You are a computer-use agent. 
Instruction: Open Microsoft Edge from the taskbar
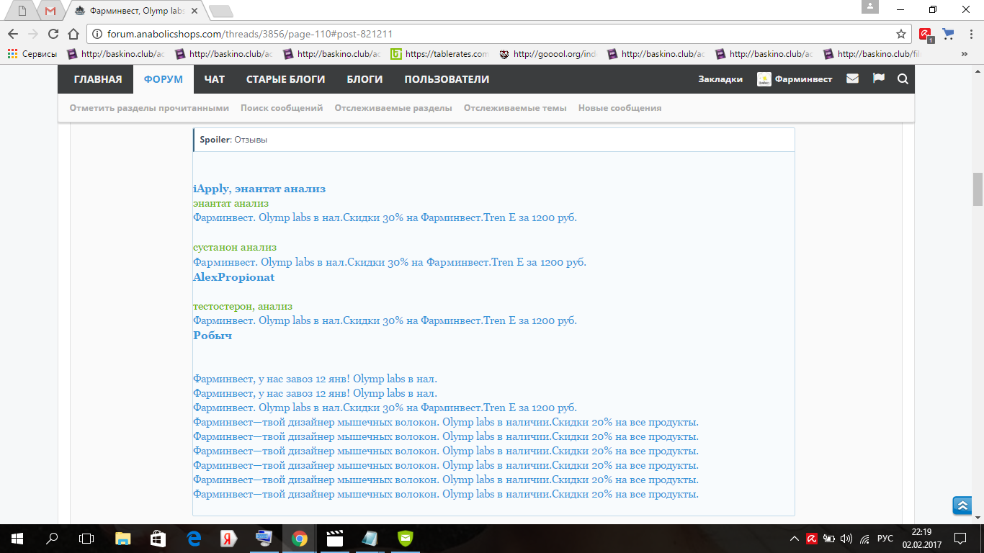click(x=194, y=539)
